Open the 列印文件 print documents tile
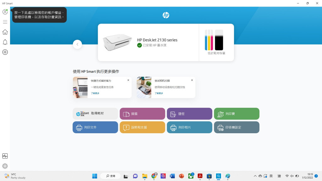The image size is (322, 181). tap(95, 127)
